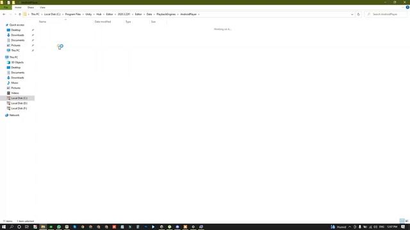Open the Home ribbon tab
Image resolution: width=410 pixels, height=230 pixels.
point(18,8)
